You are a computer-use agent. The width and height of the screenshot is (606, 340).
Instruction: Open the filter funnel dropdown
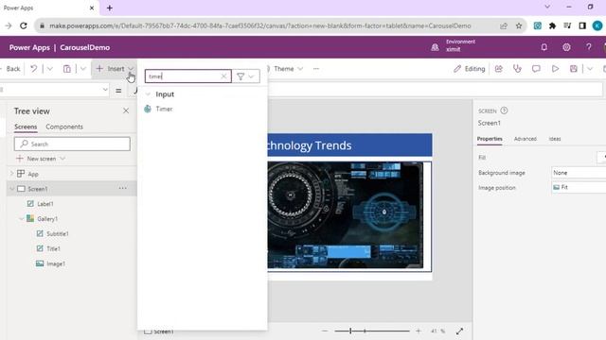tap(245, 76)
